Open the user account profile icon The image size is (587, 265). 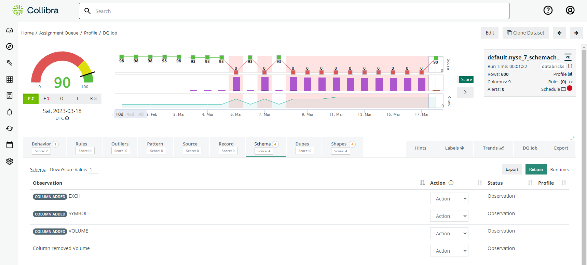click(x=570, y=11)
